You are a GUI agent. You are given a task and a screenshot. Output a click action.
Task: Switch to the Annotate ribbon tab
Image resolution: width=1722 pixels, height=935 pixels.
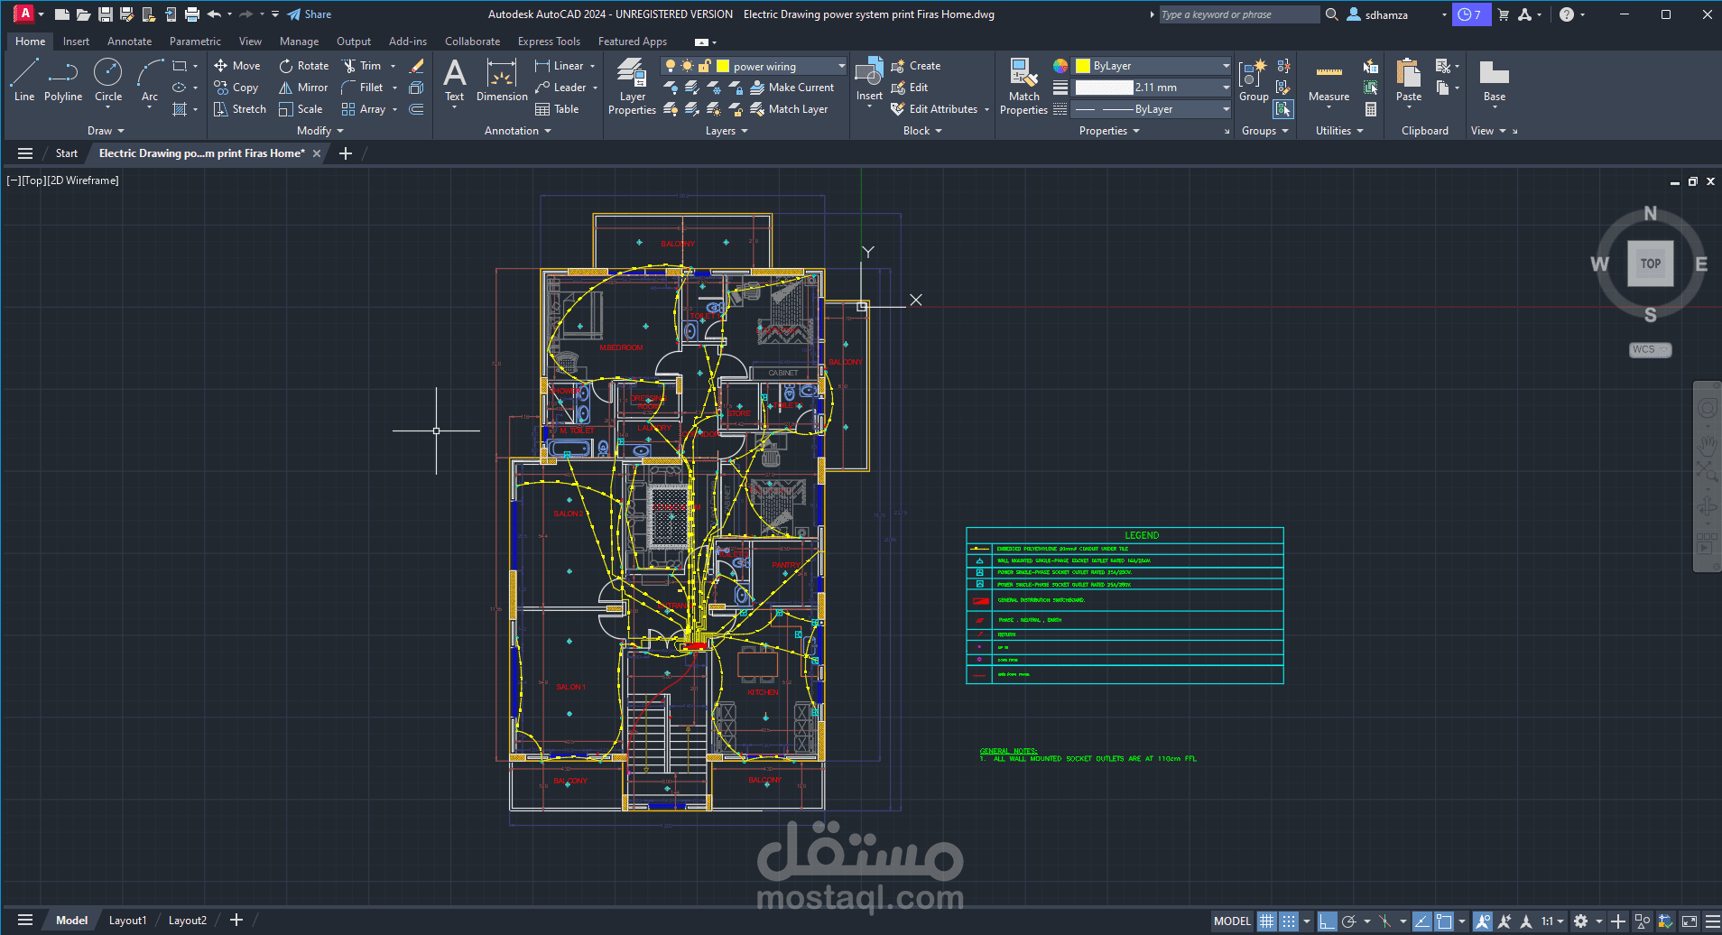129,41
